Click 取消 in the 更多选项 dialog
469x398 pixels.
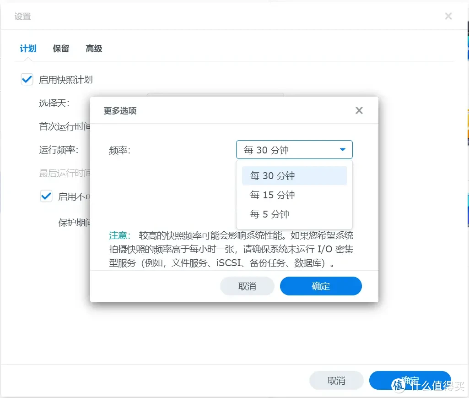click(x=247, y=286)
